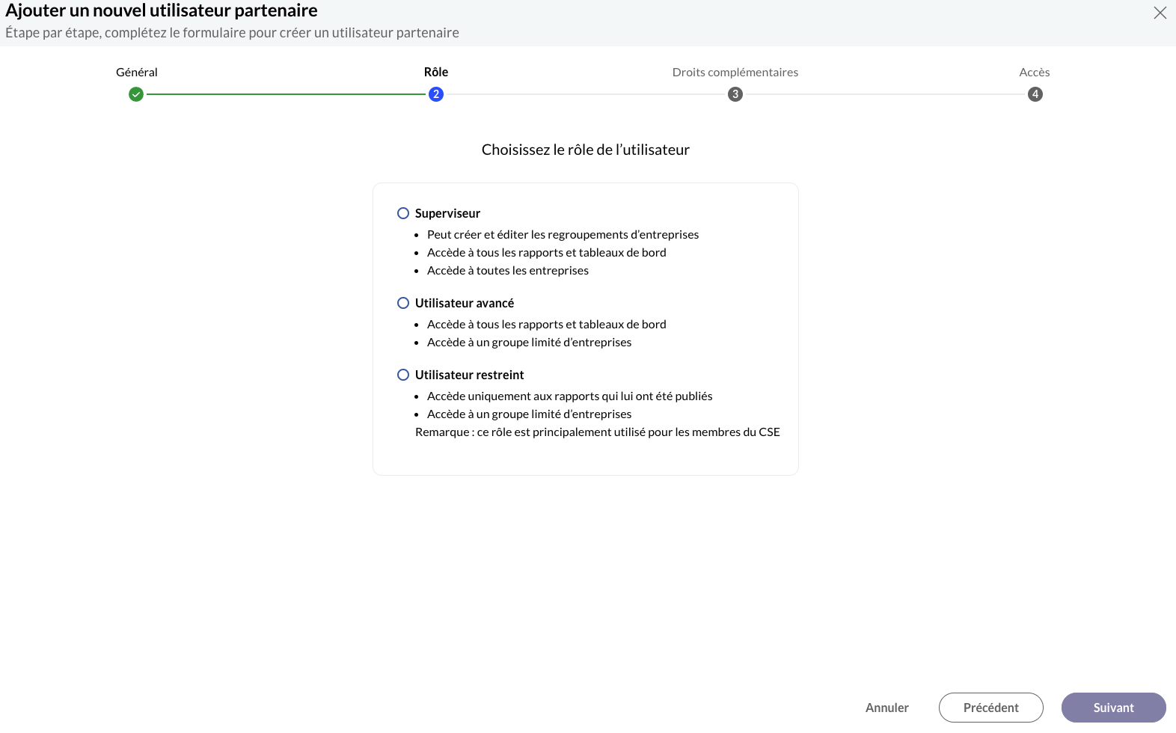
Task: Open the Général step label
Action: [137, 72]
